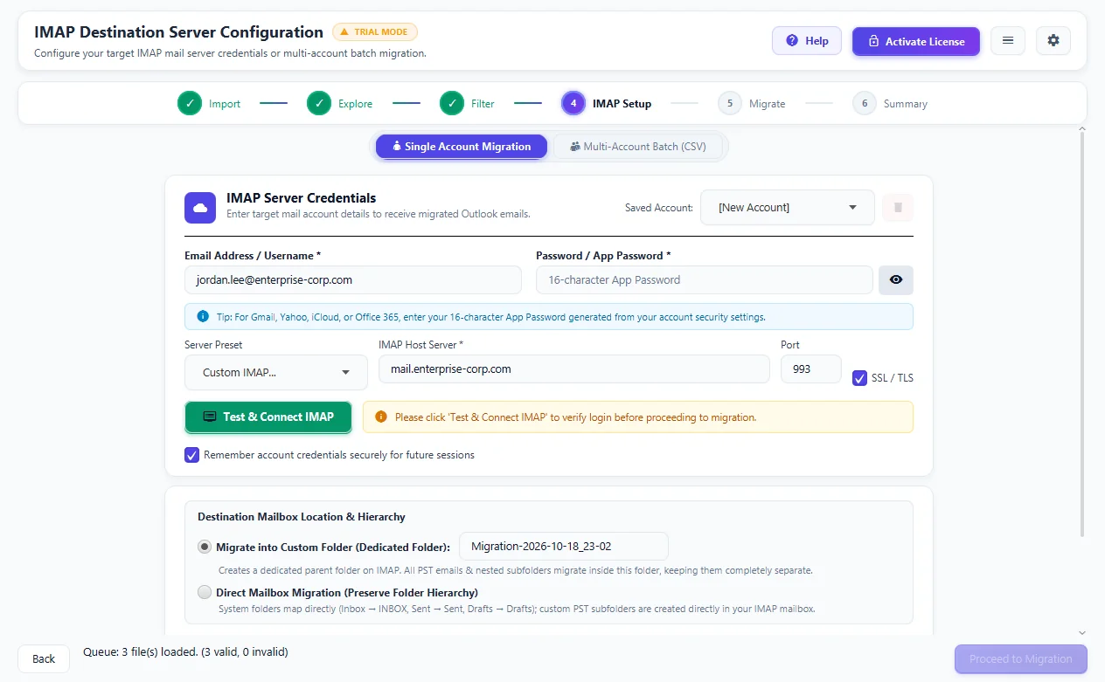The image size is (1105, 682).
Task: Select Migrate into Custom Folder radio option
Action: click(x=205, y=547)
